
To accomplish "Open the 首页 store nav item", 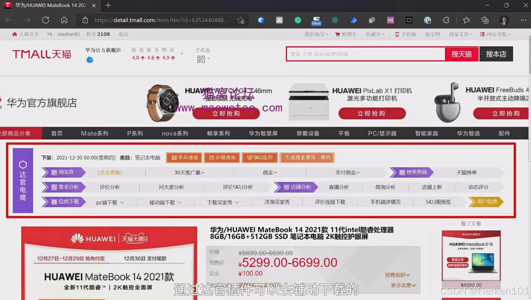I will pos(57,133).
